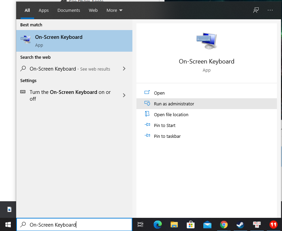
Task: Pin On-Screen Keyboard to taskbar
Action: tap(167, 136)
